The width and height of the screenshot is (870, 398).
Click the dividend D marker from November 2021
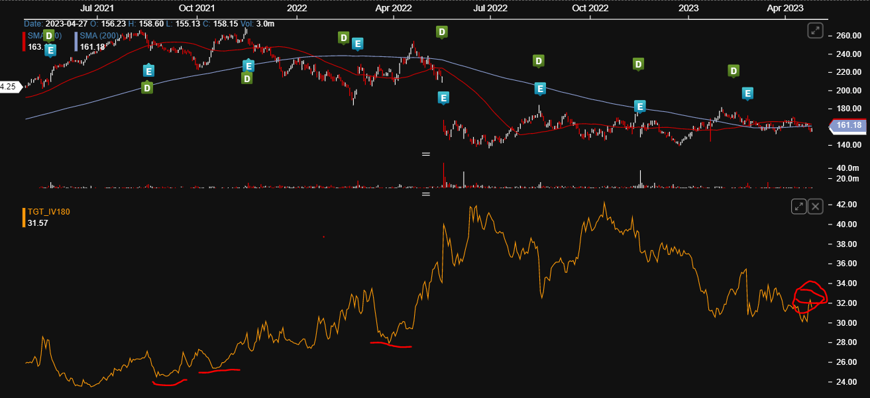pos(246,78)
